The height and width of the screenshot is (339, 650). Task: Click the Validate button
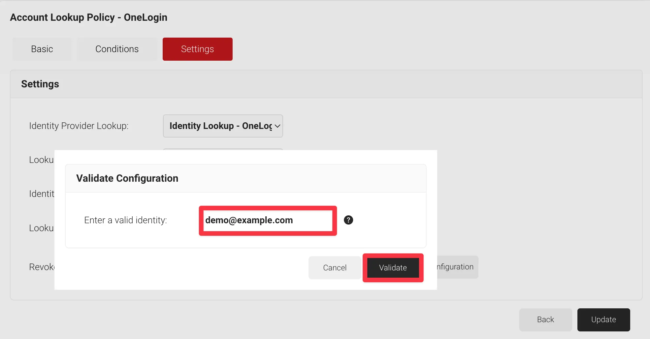393,268
